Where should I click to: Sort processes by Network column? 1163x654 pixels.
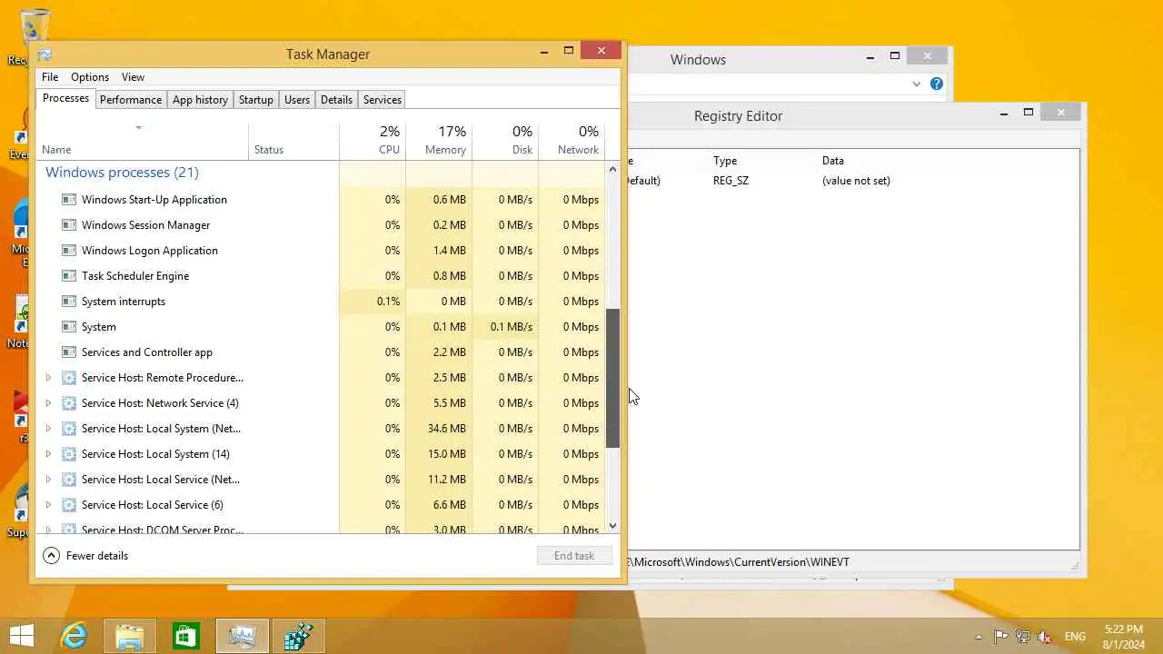(572, 140)
